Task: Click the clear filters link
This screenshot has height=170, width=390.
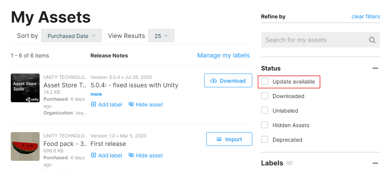Action: point(365,16)
